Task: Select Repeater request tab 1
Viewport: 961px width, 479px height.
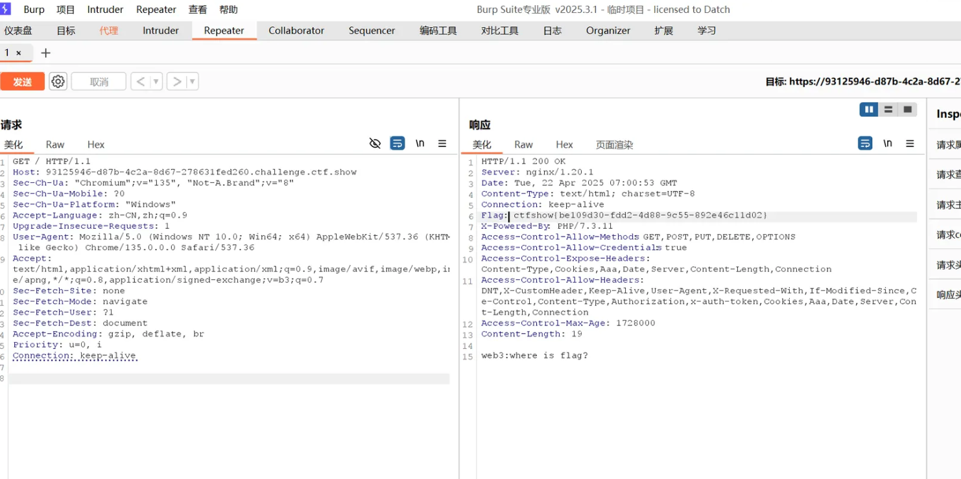Action: point(7,53)
